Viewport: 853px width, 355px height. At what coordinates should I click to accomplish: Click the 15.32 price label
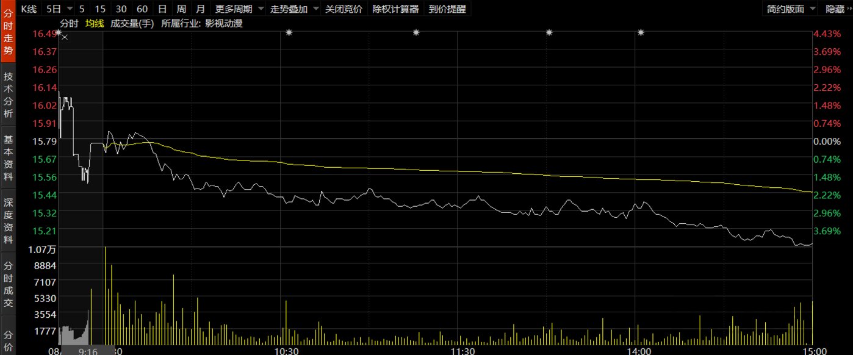coord(45,213)
